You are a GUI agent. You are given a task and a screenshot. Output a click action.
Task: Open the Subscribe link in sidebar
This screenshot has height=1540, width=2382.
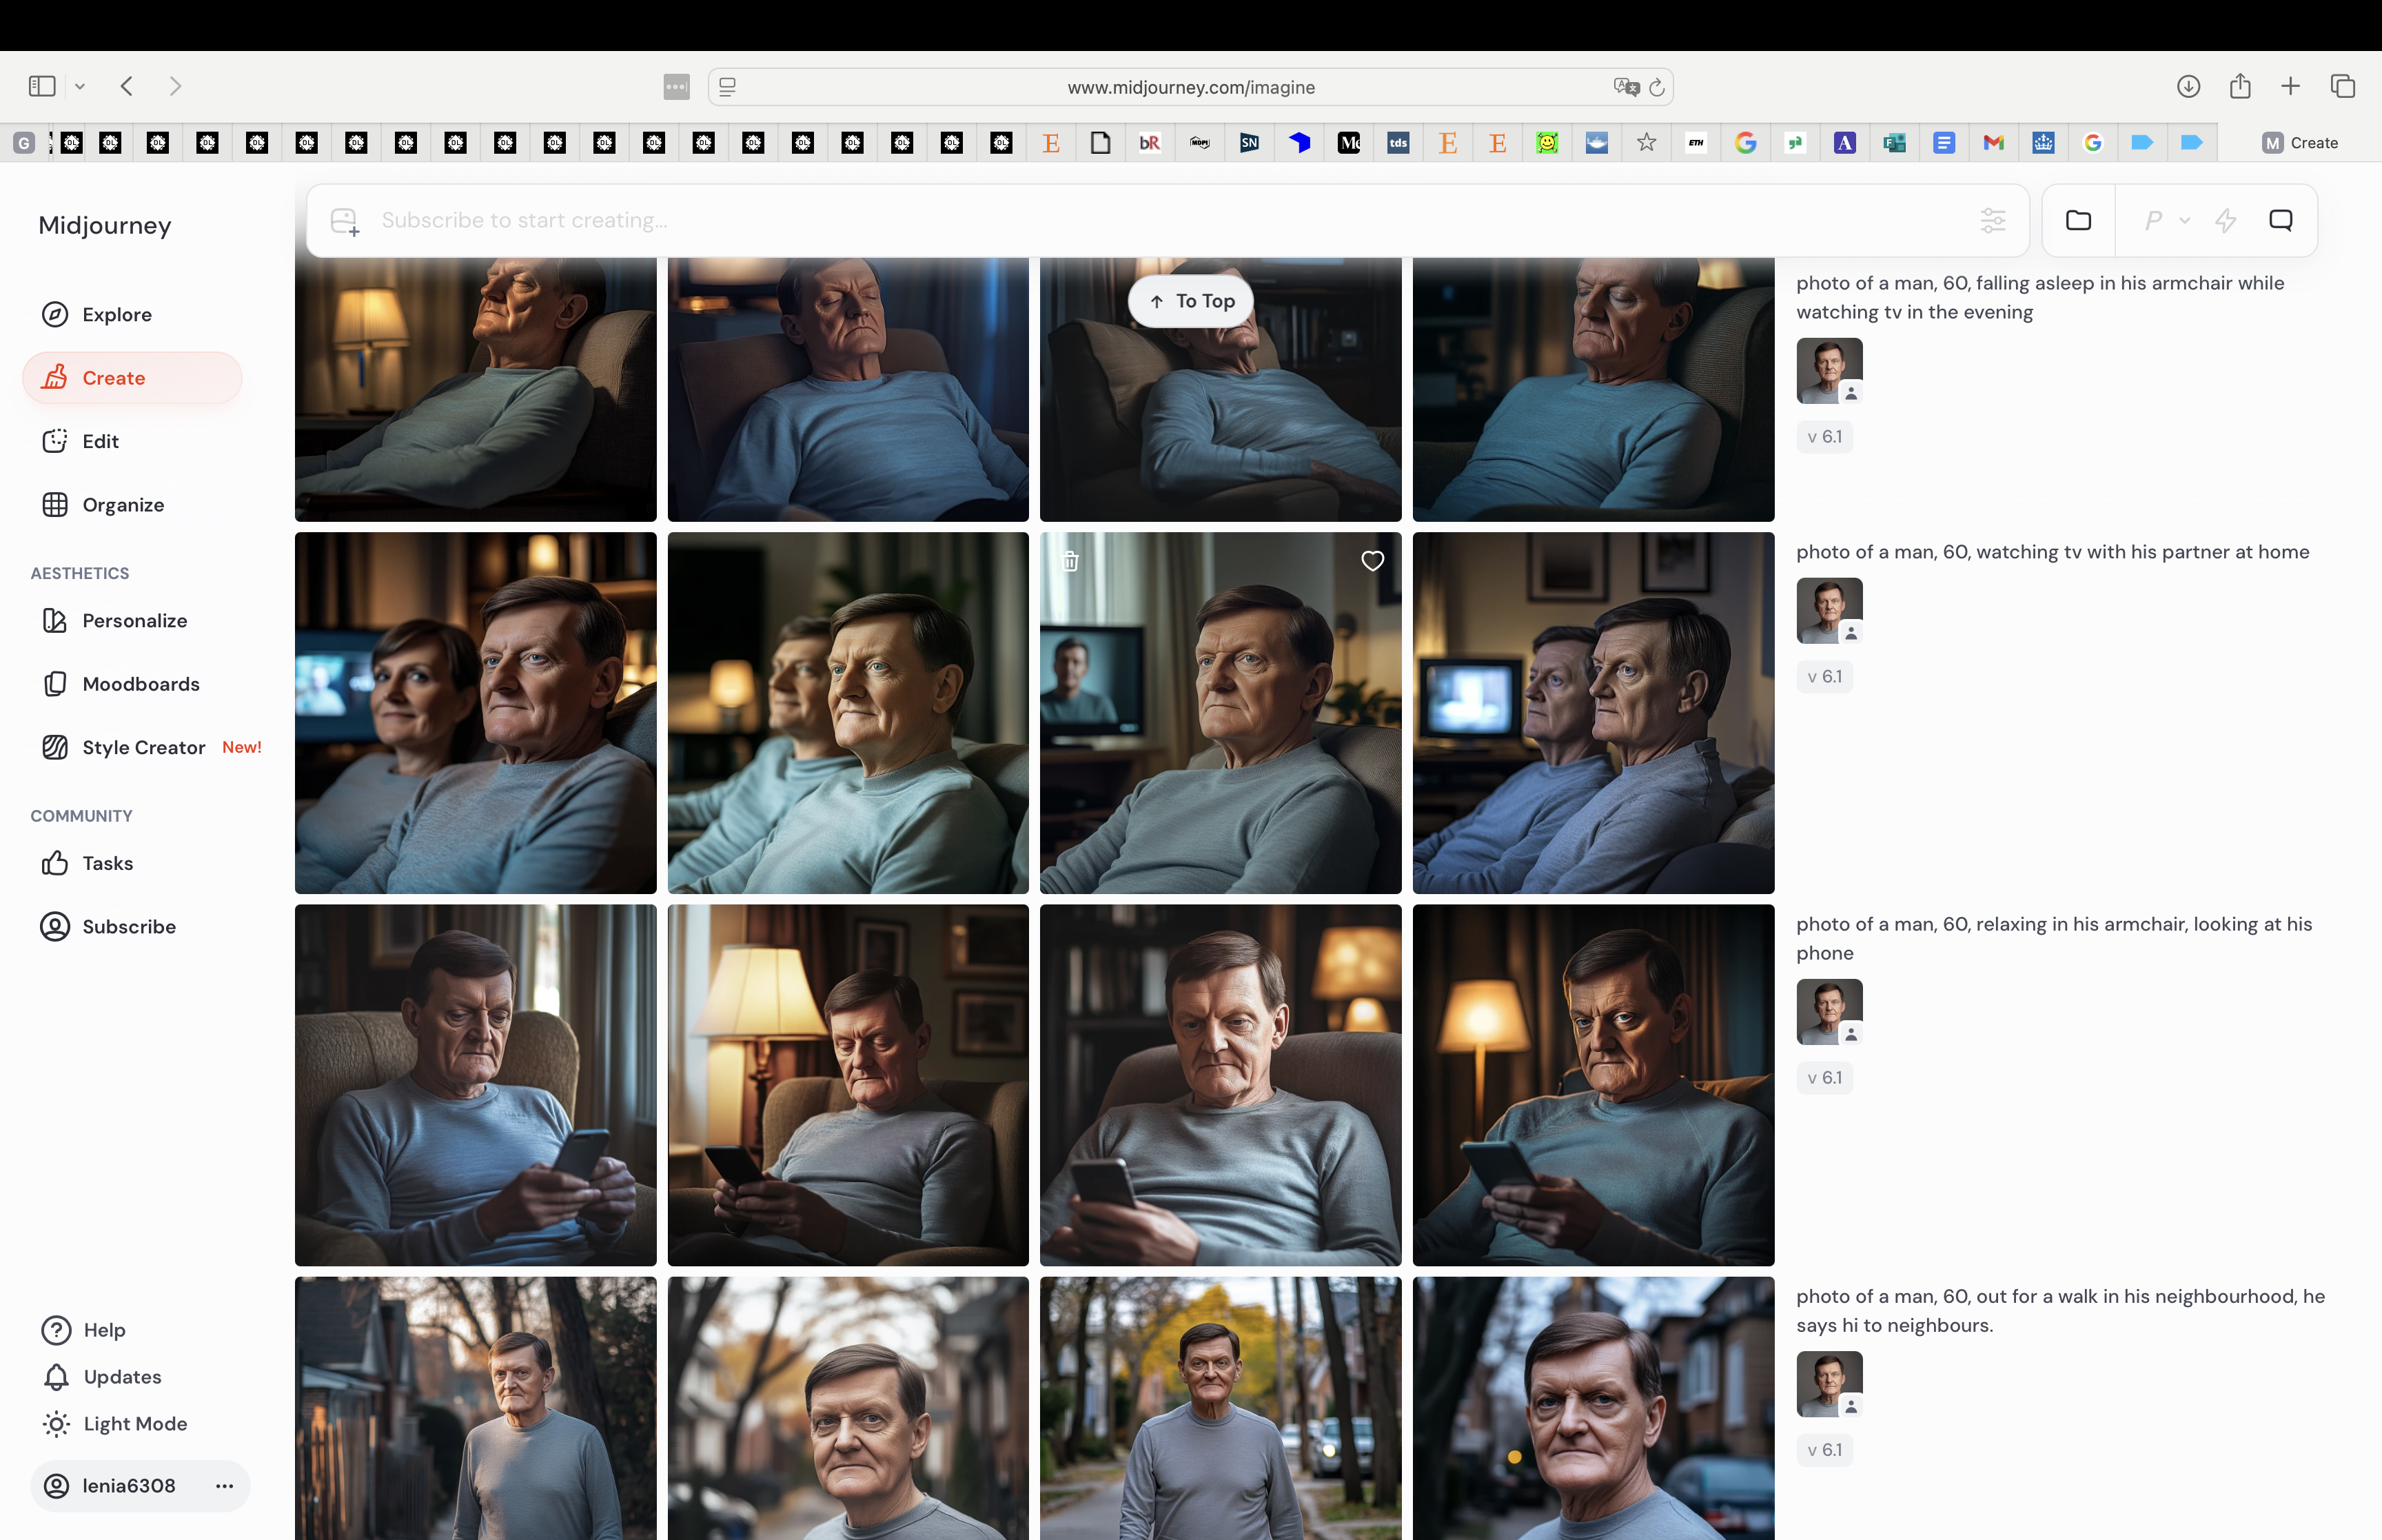click(129, 927)
